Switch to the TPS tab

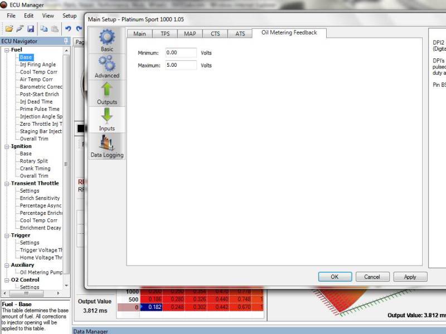click(165, 33)
